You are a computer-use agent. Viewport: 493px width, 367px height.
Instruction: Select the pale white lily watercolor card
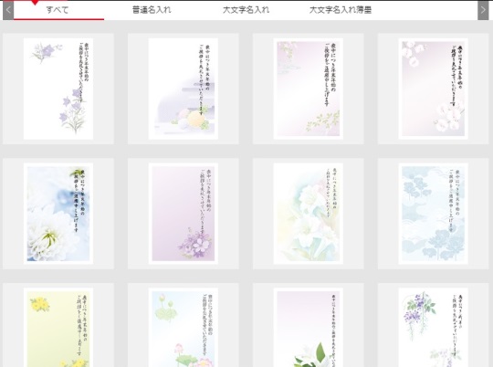click(309, 214)
